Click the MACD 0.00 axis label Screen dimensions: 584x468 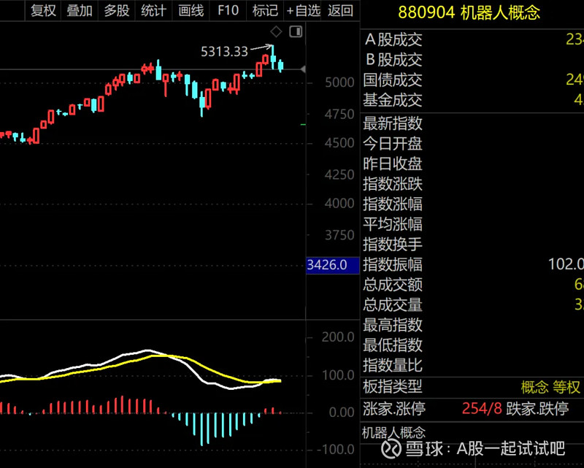pyautogui.click(x=342, y=412)
